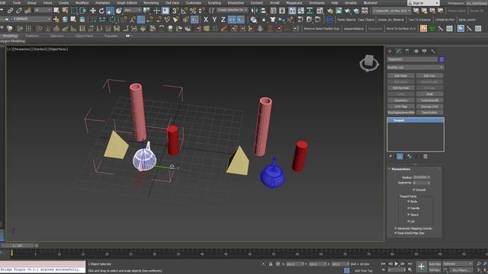Open the Rendering menu
This screenshot has height=274, width=488.
pos(151,2)
